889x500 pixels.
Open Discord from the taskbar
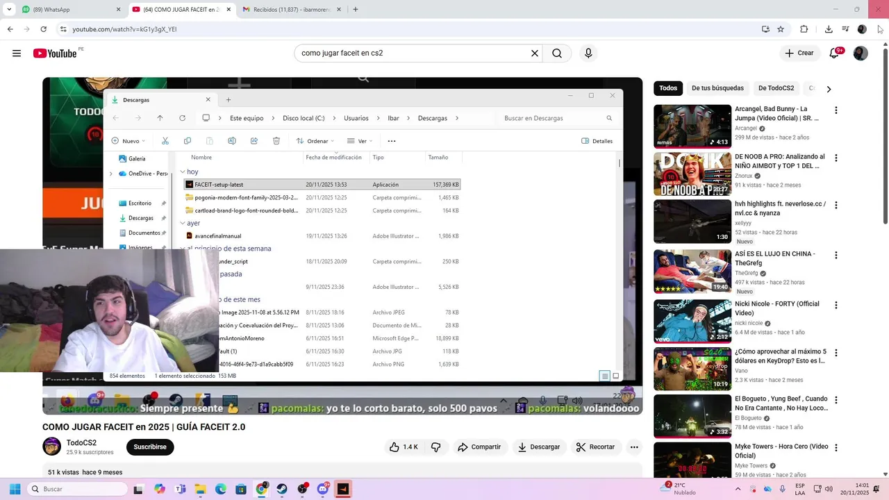click(x=323, y=489)
